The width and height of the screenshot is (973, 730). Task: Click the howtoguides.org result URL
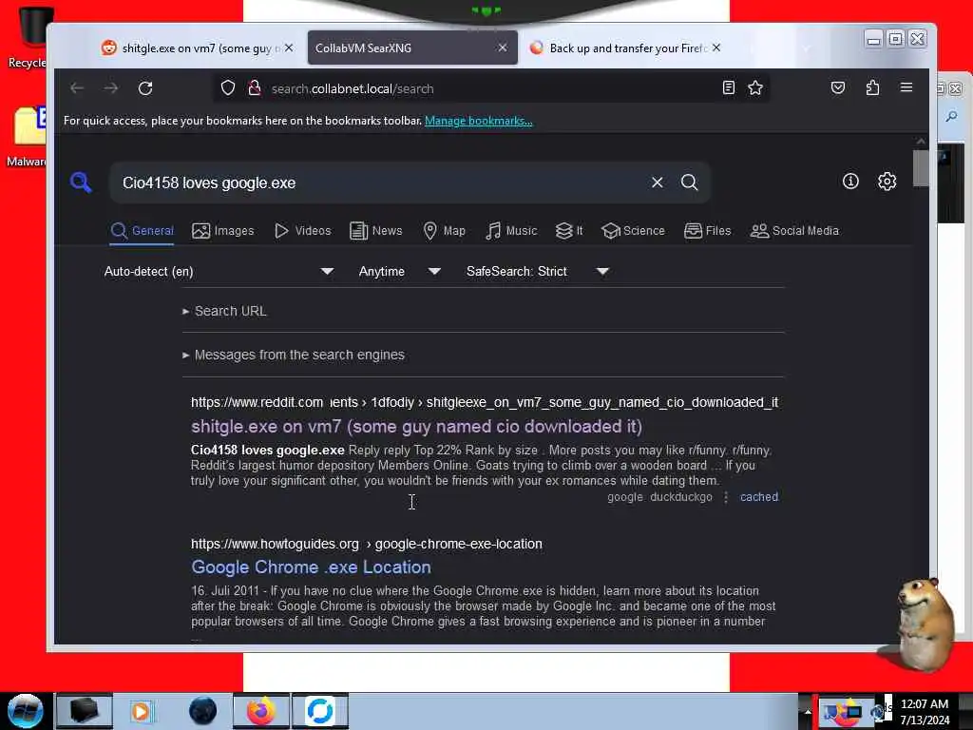tap(366, 544)
